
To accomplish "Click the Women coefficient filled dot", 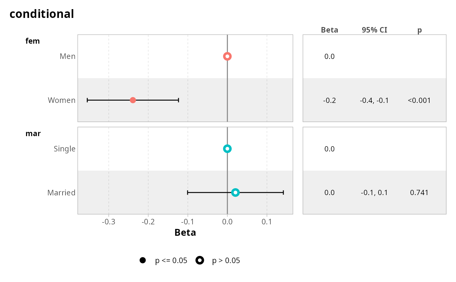I will tap(133, 100).
